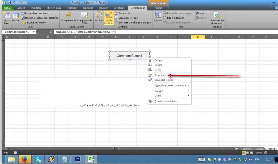Switch to the Formules tab

pyautogui.click(x=72, y=8)
